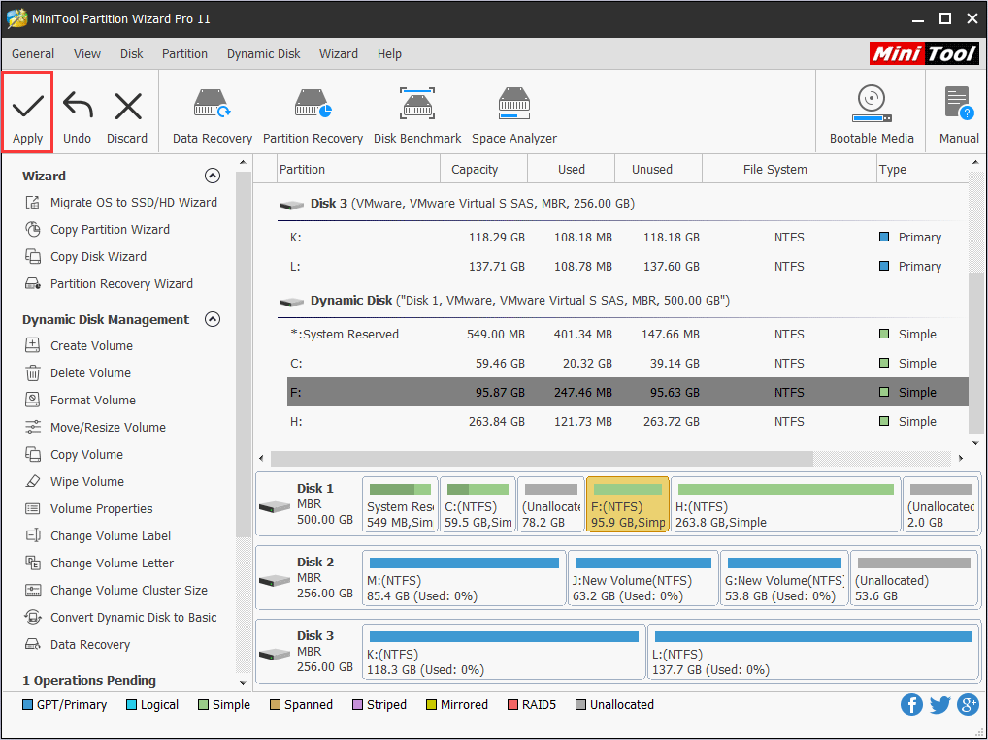The width and height of the screenshot is (988, 740).
Task: Click the Undo arrow icon
Action: coord(78,106)
